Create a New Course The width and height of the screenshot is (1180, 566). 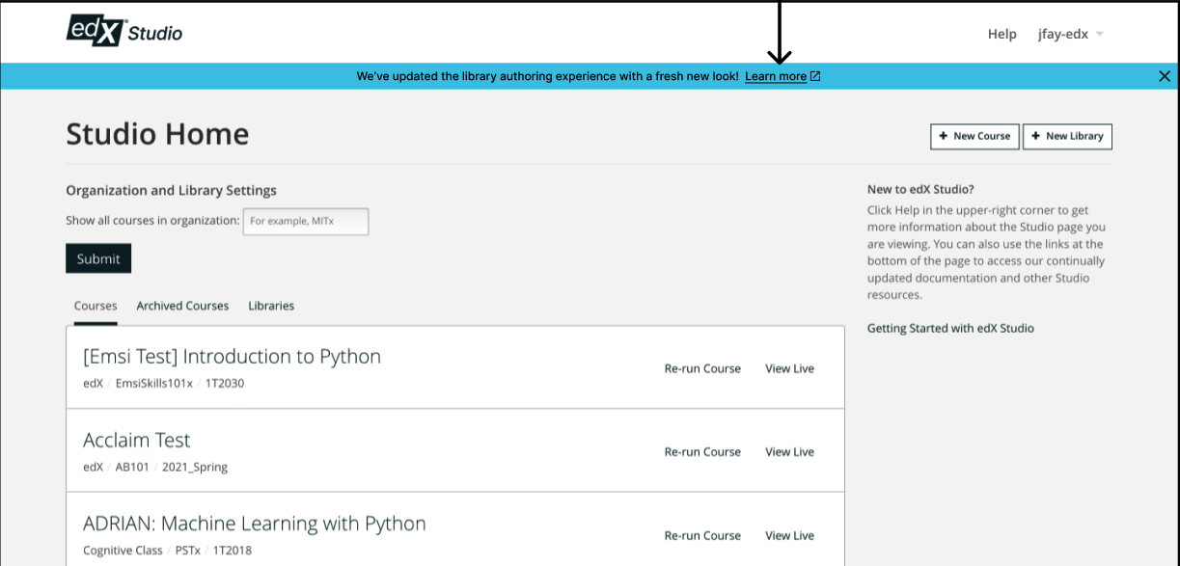pos(974,136)
